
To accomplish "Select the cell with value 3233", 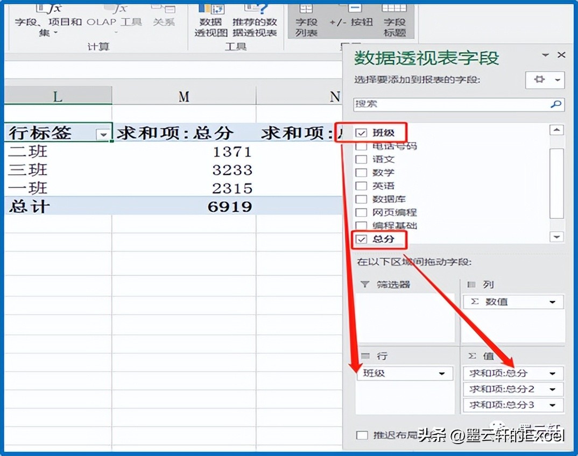I will tap(184, 169).
